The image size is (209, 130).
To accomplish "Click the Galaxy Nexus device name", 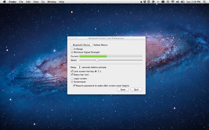I will click(x=101, y=45).
